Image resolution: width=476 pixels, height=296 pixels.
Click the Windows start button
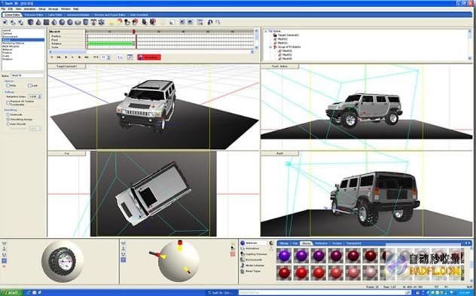[11, 293]
